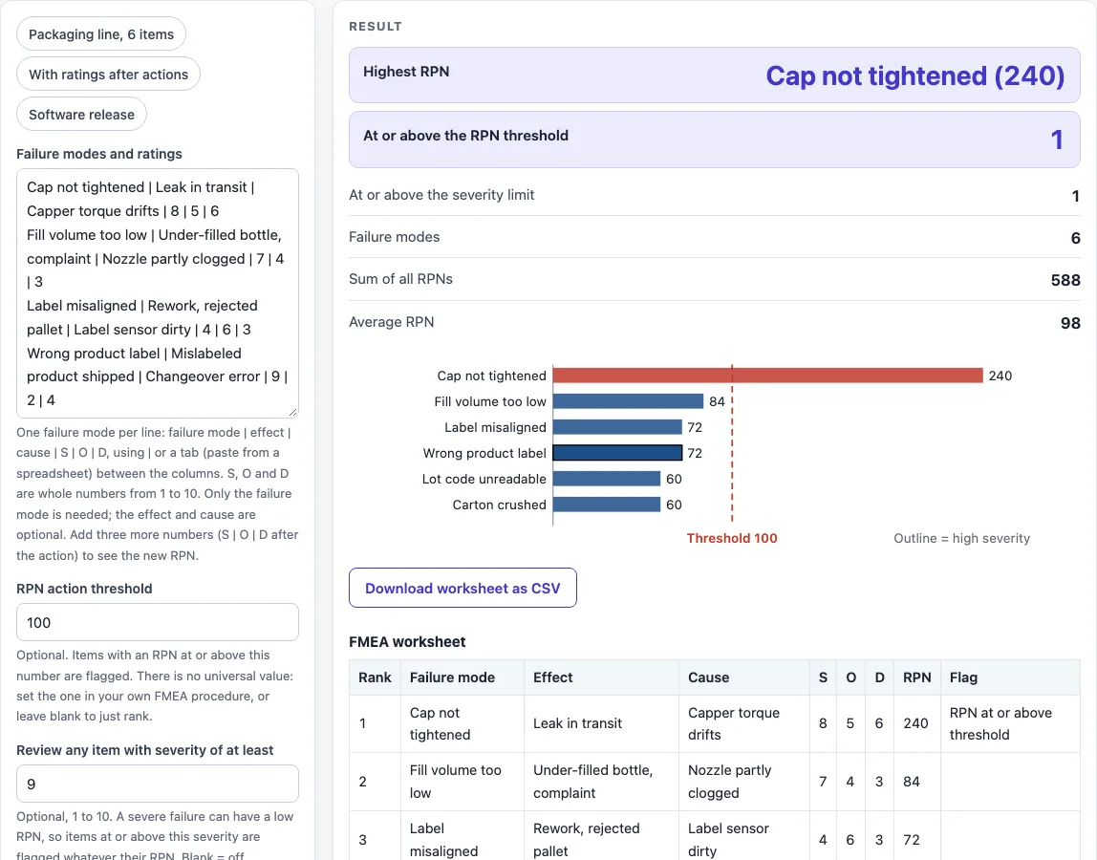Click the sum value "588"
1097x860 pixels.
pyautogui.click(x=1065, y=280)
